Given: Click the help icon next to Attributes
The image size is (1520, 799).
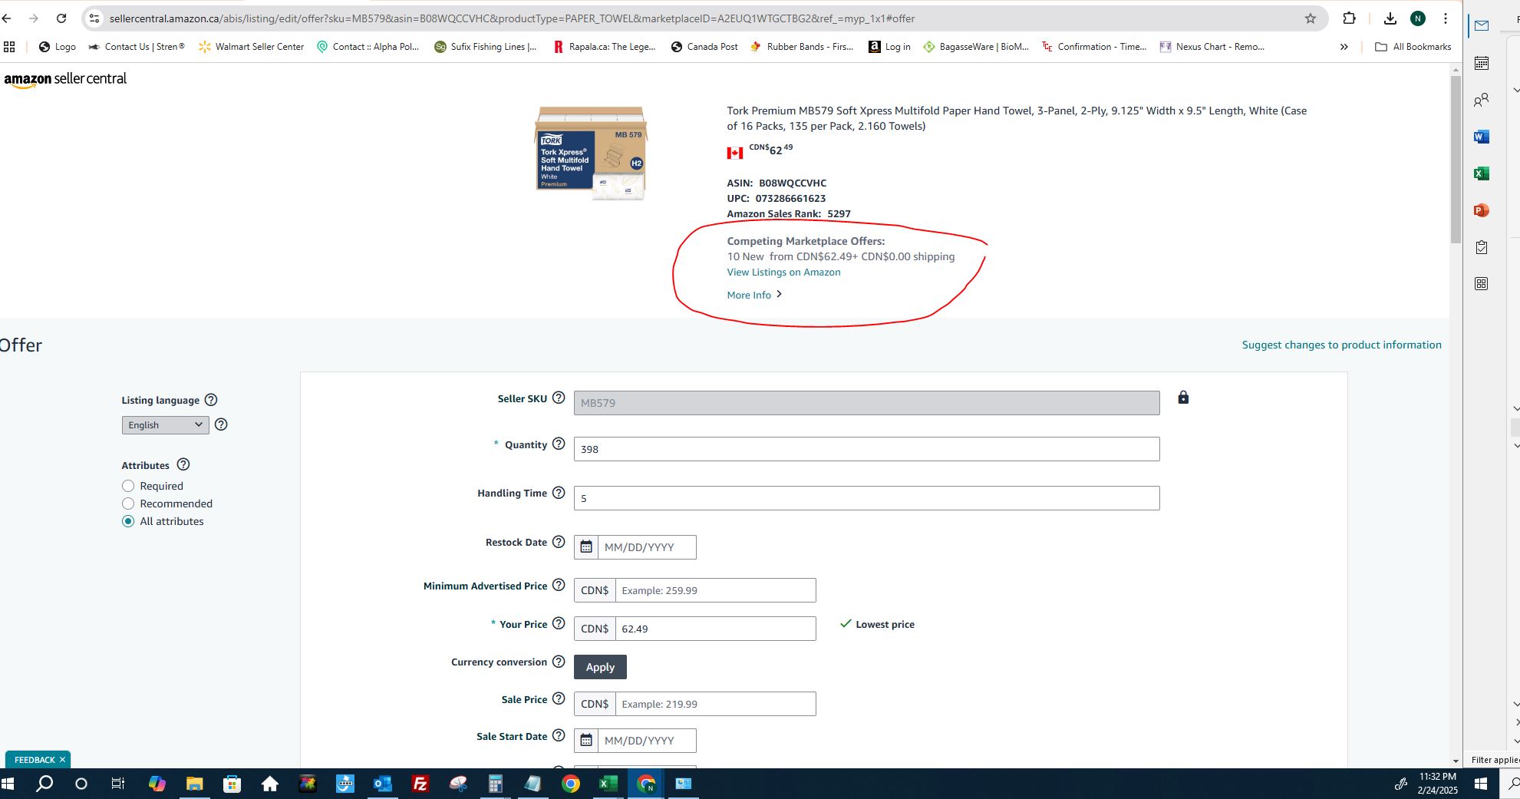Looking at the screenshot, I should pyautogui.click(x=183, y=464).
